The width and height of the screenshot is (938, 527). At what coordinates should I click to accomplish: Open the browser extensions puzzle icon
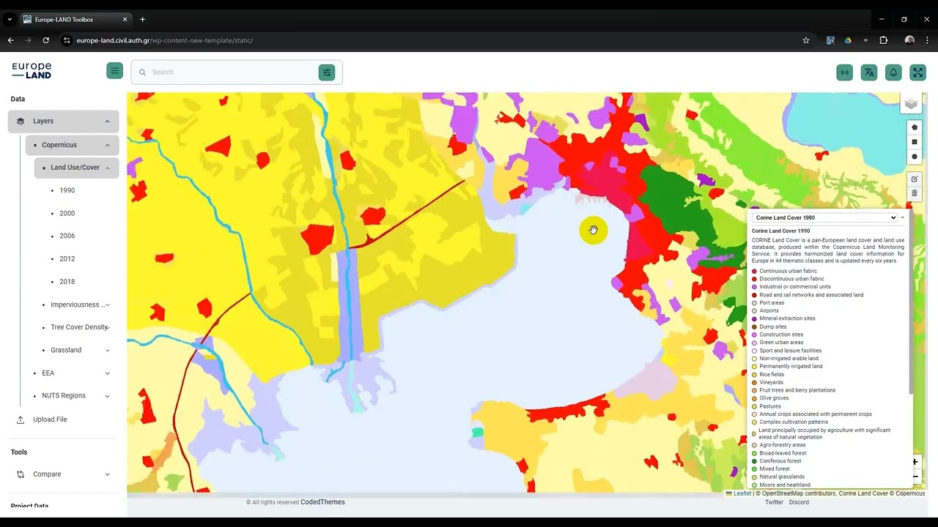[883, 40]
